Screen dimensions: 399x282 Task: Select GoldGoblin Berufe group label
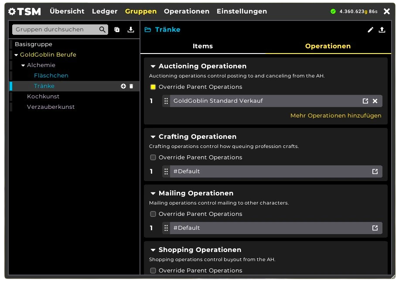(48, 55)
